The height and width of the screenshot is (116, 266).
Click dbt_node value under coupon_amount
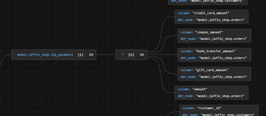[x=223, y=39]
